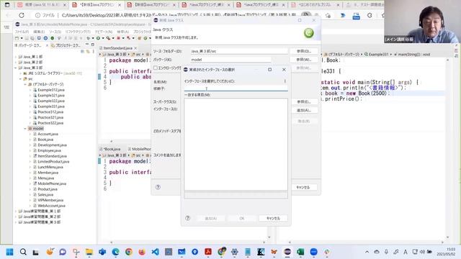Open File Explorer from the taskbar
The image size is (461, 259).
pyautogui.click(x=89, y=252)
